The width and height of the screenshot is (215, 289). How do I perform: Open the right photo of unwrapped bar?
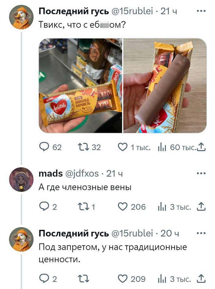click(x=165, y=86)
